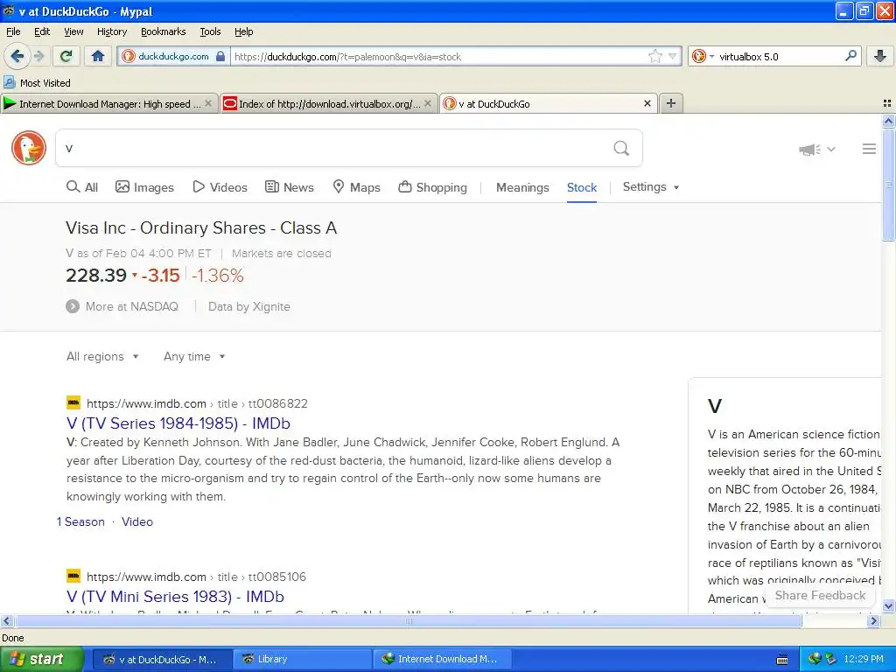The height and width of the screenshot is (672, 896).
Task: Click the Data by Xignite link
Action: [x=249, y=306]
